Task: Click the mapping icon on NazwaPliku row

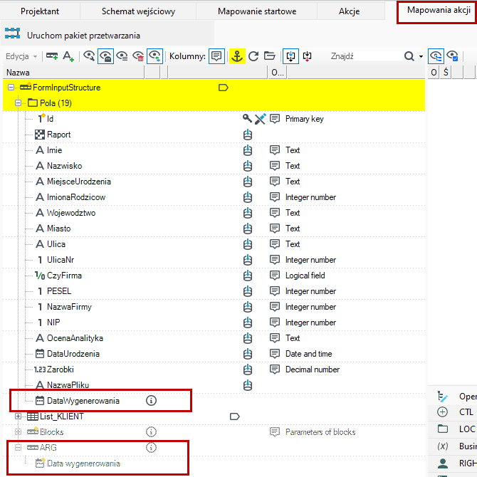Action: point(248,385)
